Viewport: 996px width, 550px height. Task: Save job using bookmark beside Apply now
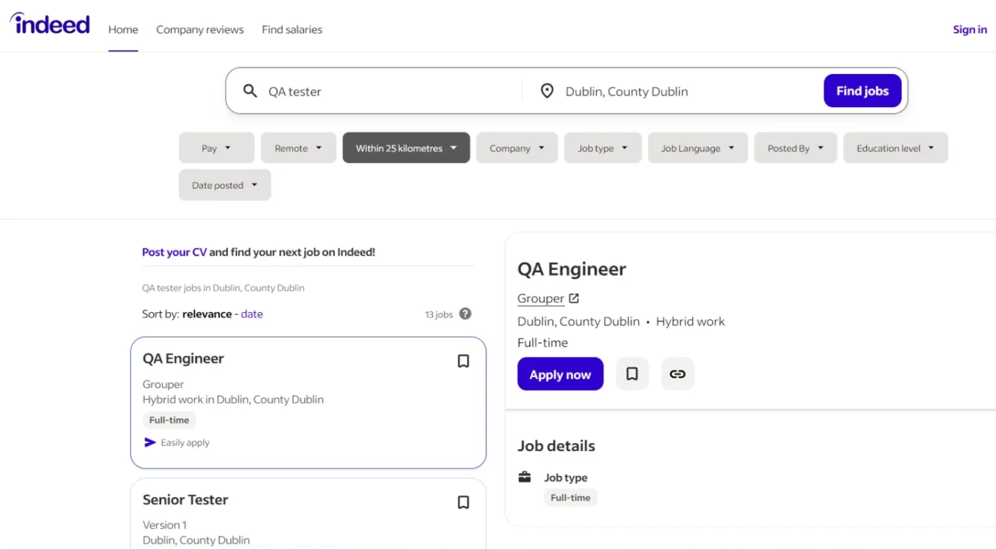pyautogui.click(x=632, y=374)
